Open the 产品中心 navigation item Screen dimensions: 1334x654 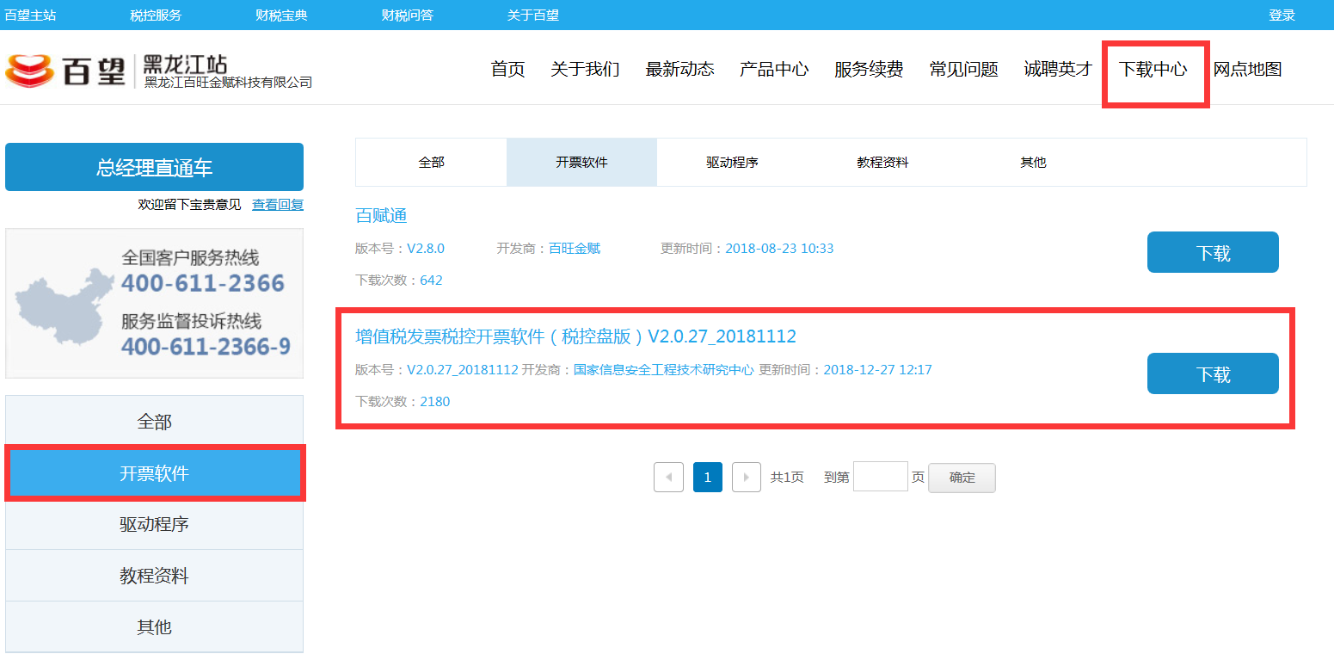tap(774, 69)
